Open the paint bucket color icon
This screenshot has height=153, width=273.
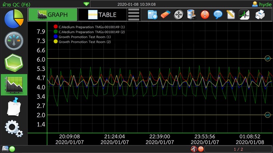coord(191,15)
